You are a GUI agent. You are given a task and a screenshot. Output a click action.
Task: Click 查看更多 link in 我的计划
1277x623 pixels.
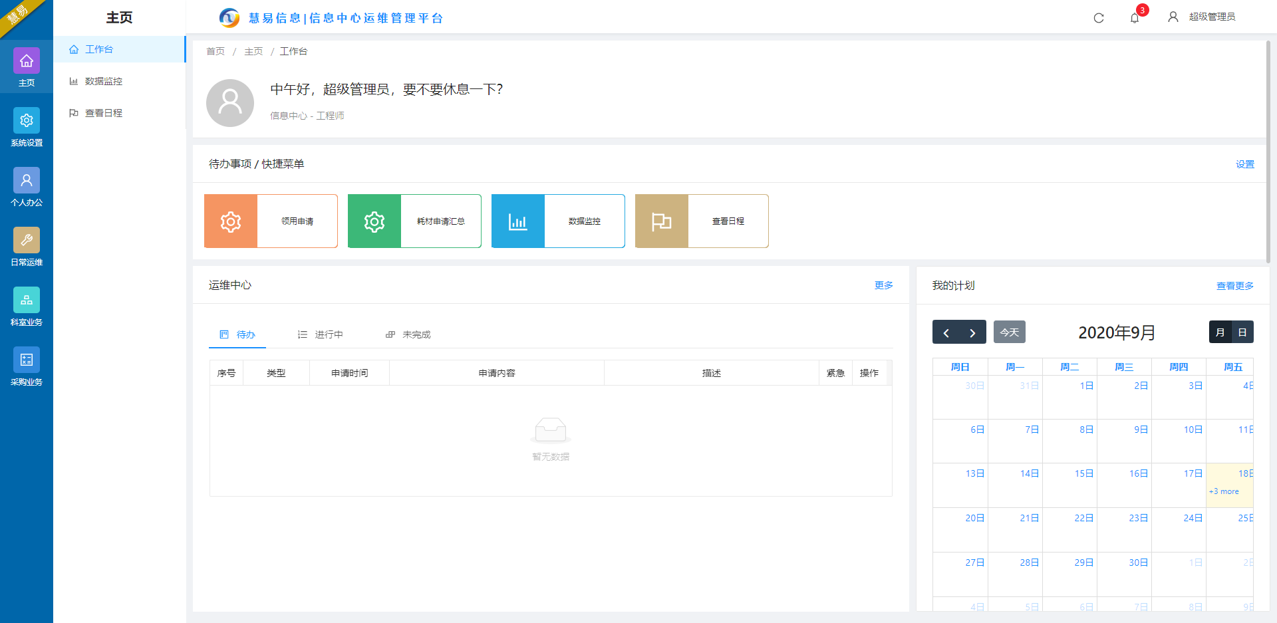[1234, 286]
